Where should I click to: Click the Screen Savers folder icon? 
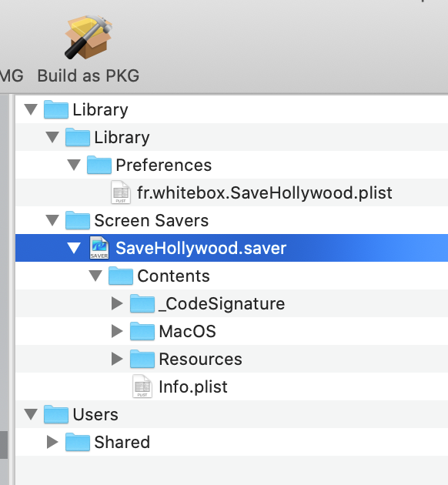pos(78,220)
